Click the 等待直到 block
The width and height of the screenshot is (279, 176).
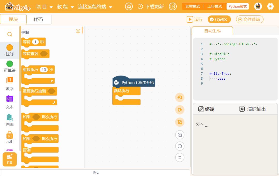35,54
